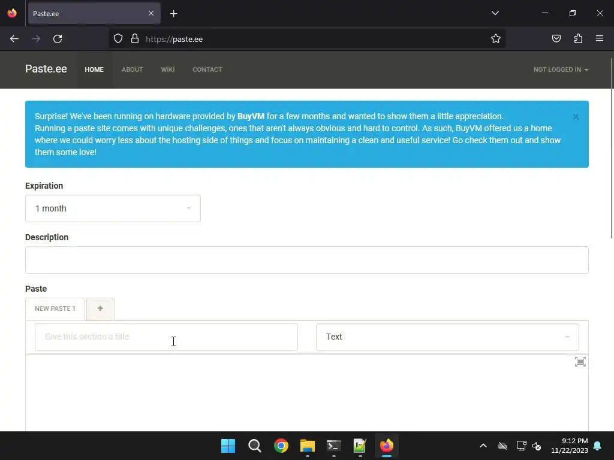614x460 pixels.
Task: Open the Text syntax dropdown
Action: point(447,337)
